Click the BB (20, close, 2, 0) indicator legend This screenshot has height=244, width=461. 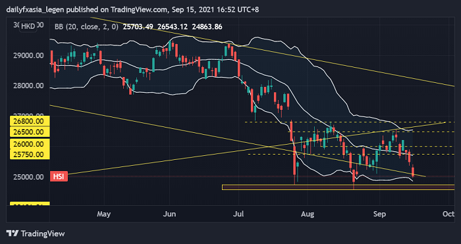coord(86,27)
